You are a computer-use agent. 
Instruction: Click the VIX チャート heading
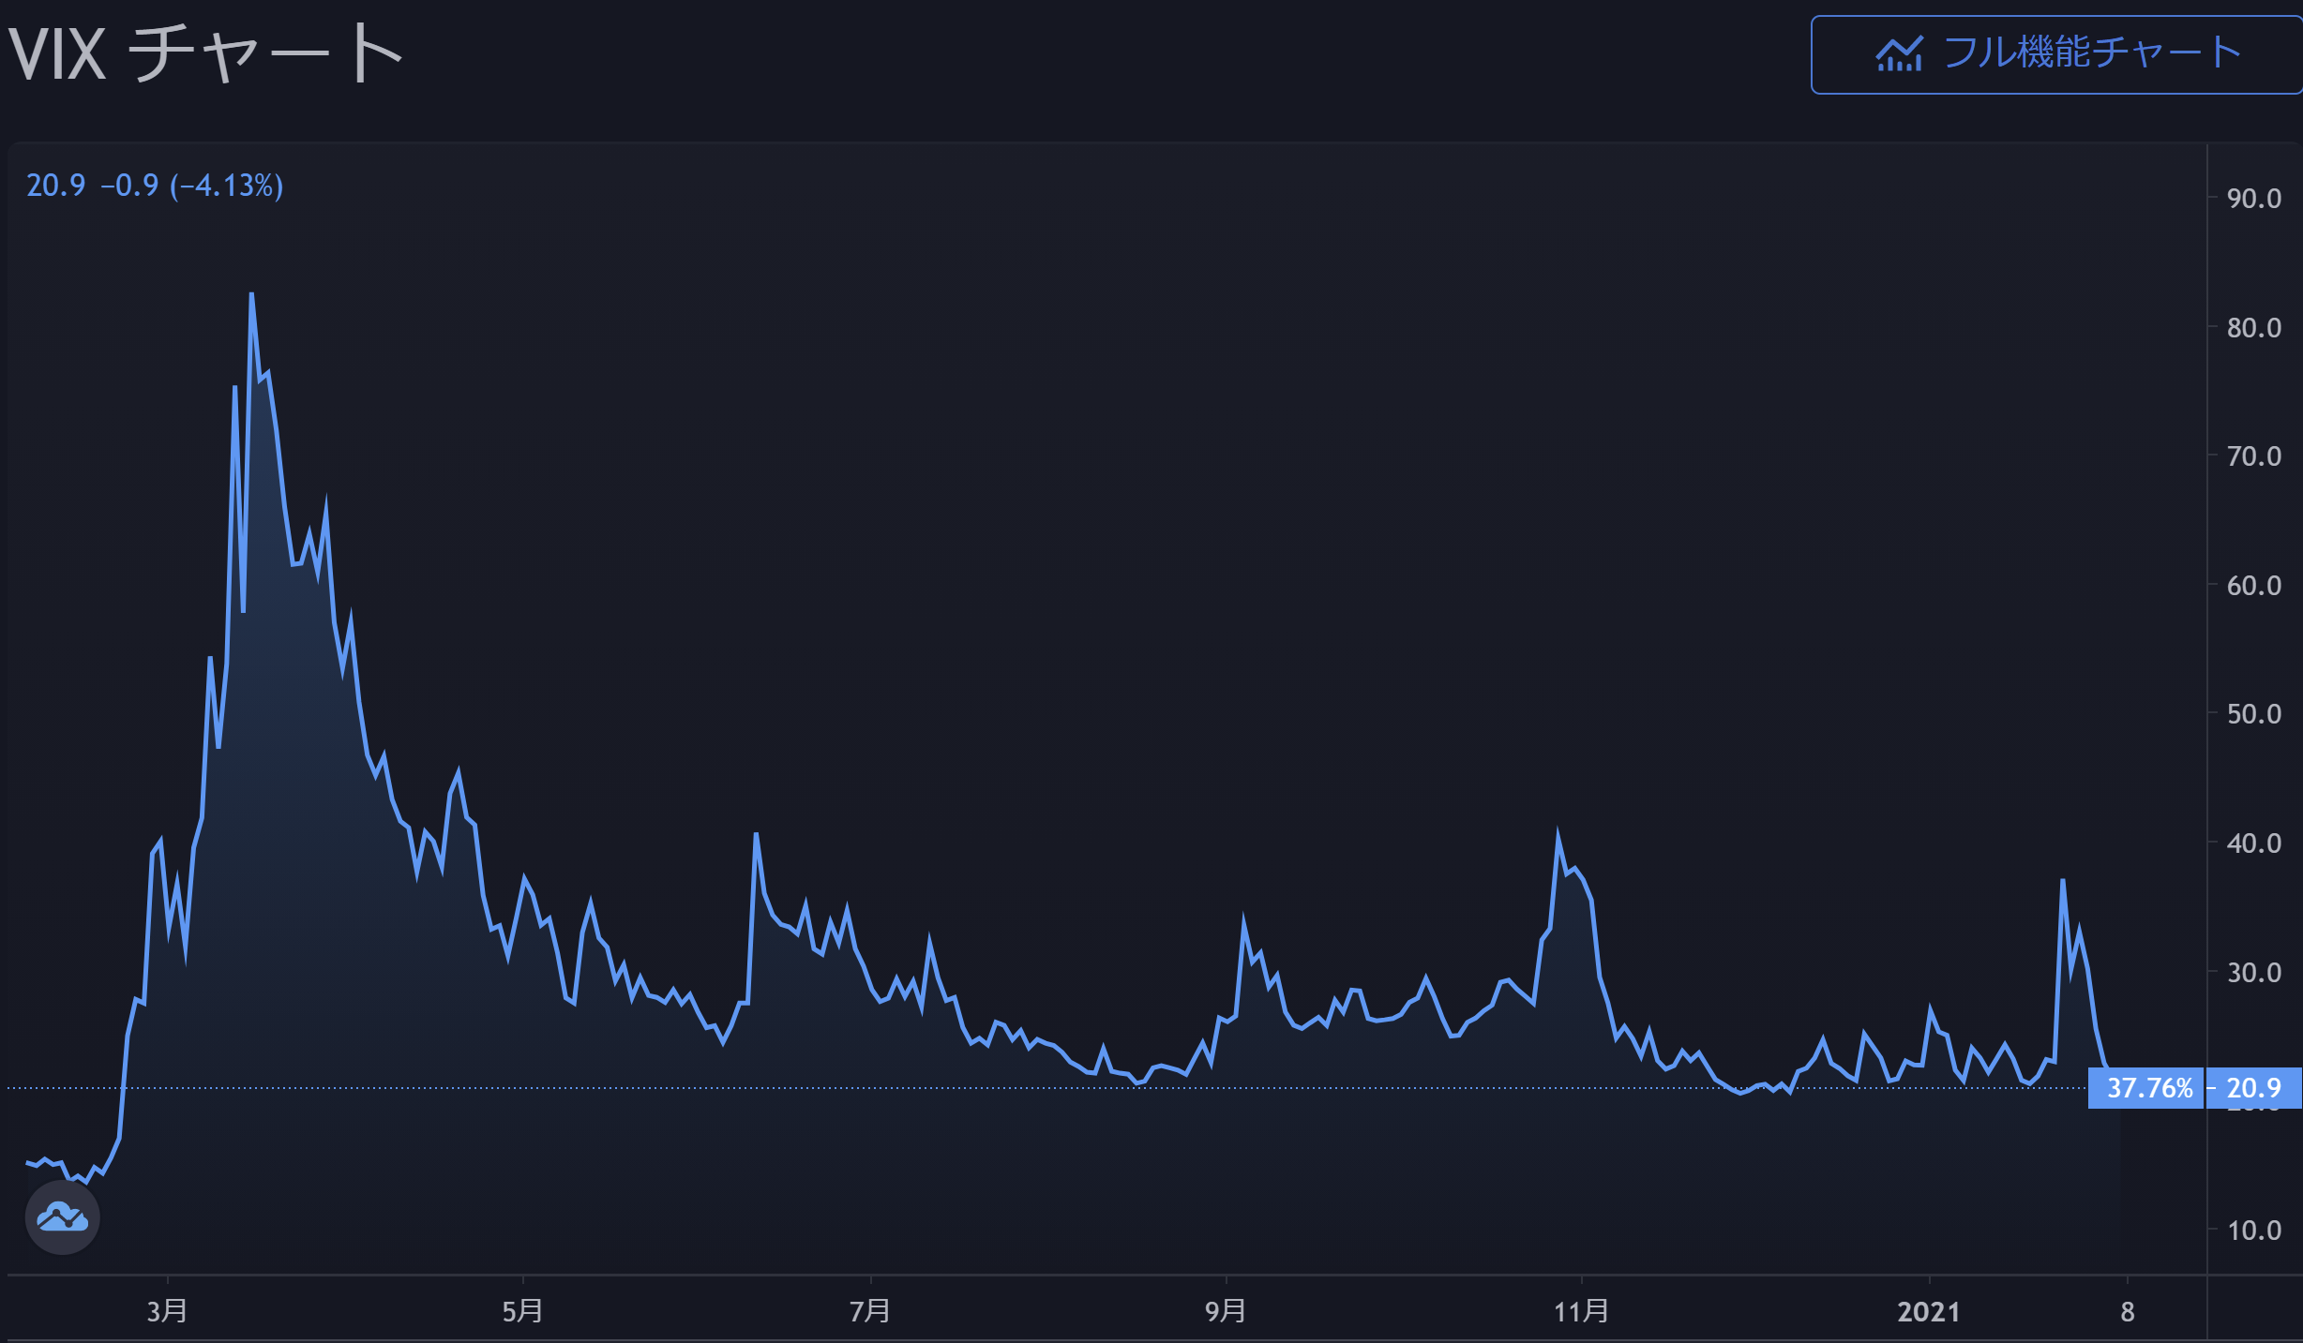[x=206, y=54]
